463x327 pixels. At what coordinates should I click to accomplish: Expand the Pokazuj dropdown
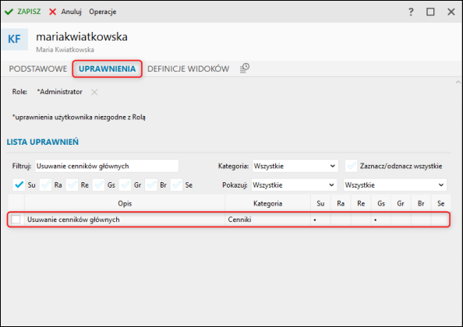294,185
